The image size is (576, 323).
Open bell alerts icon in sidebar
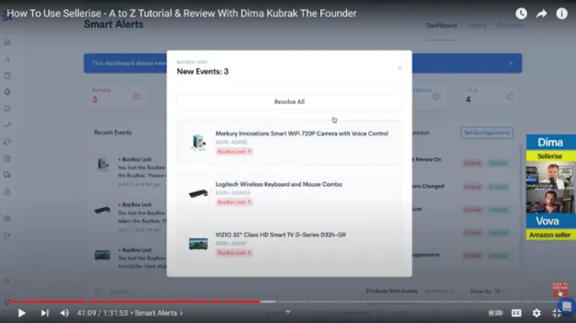[7, 92]
